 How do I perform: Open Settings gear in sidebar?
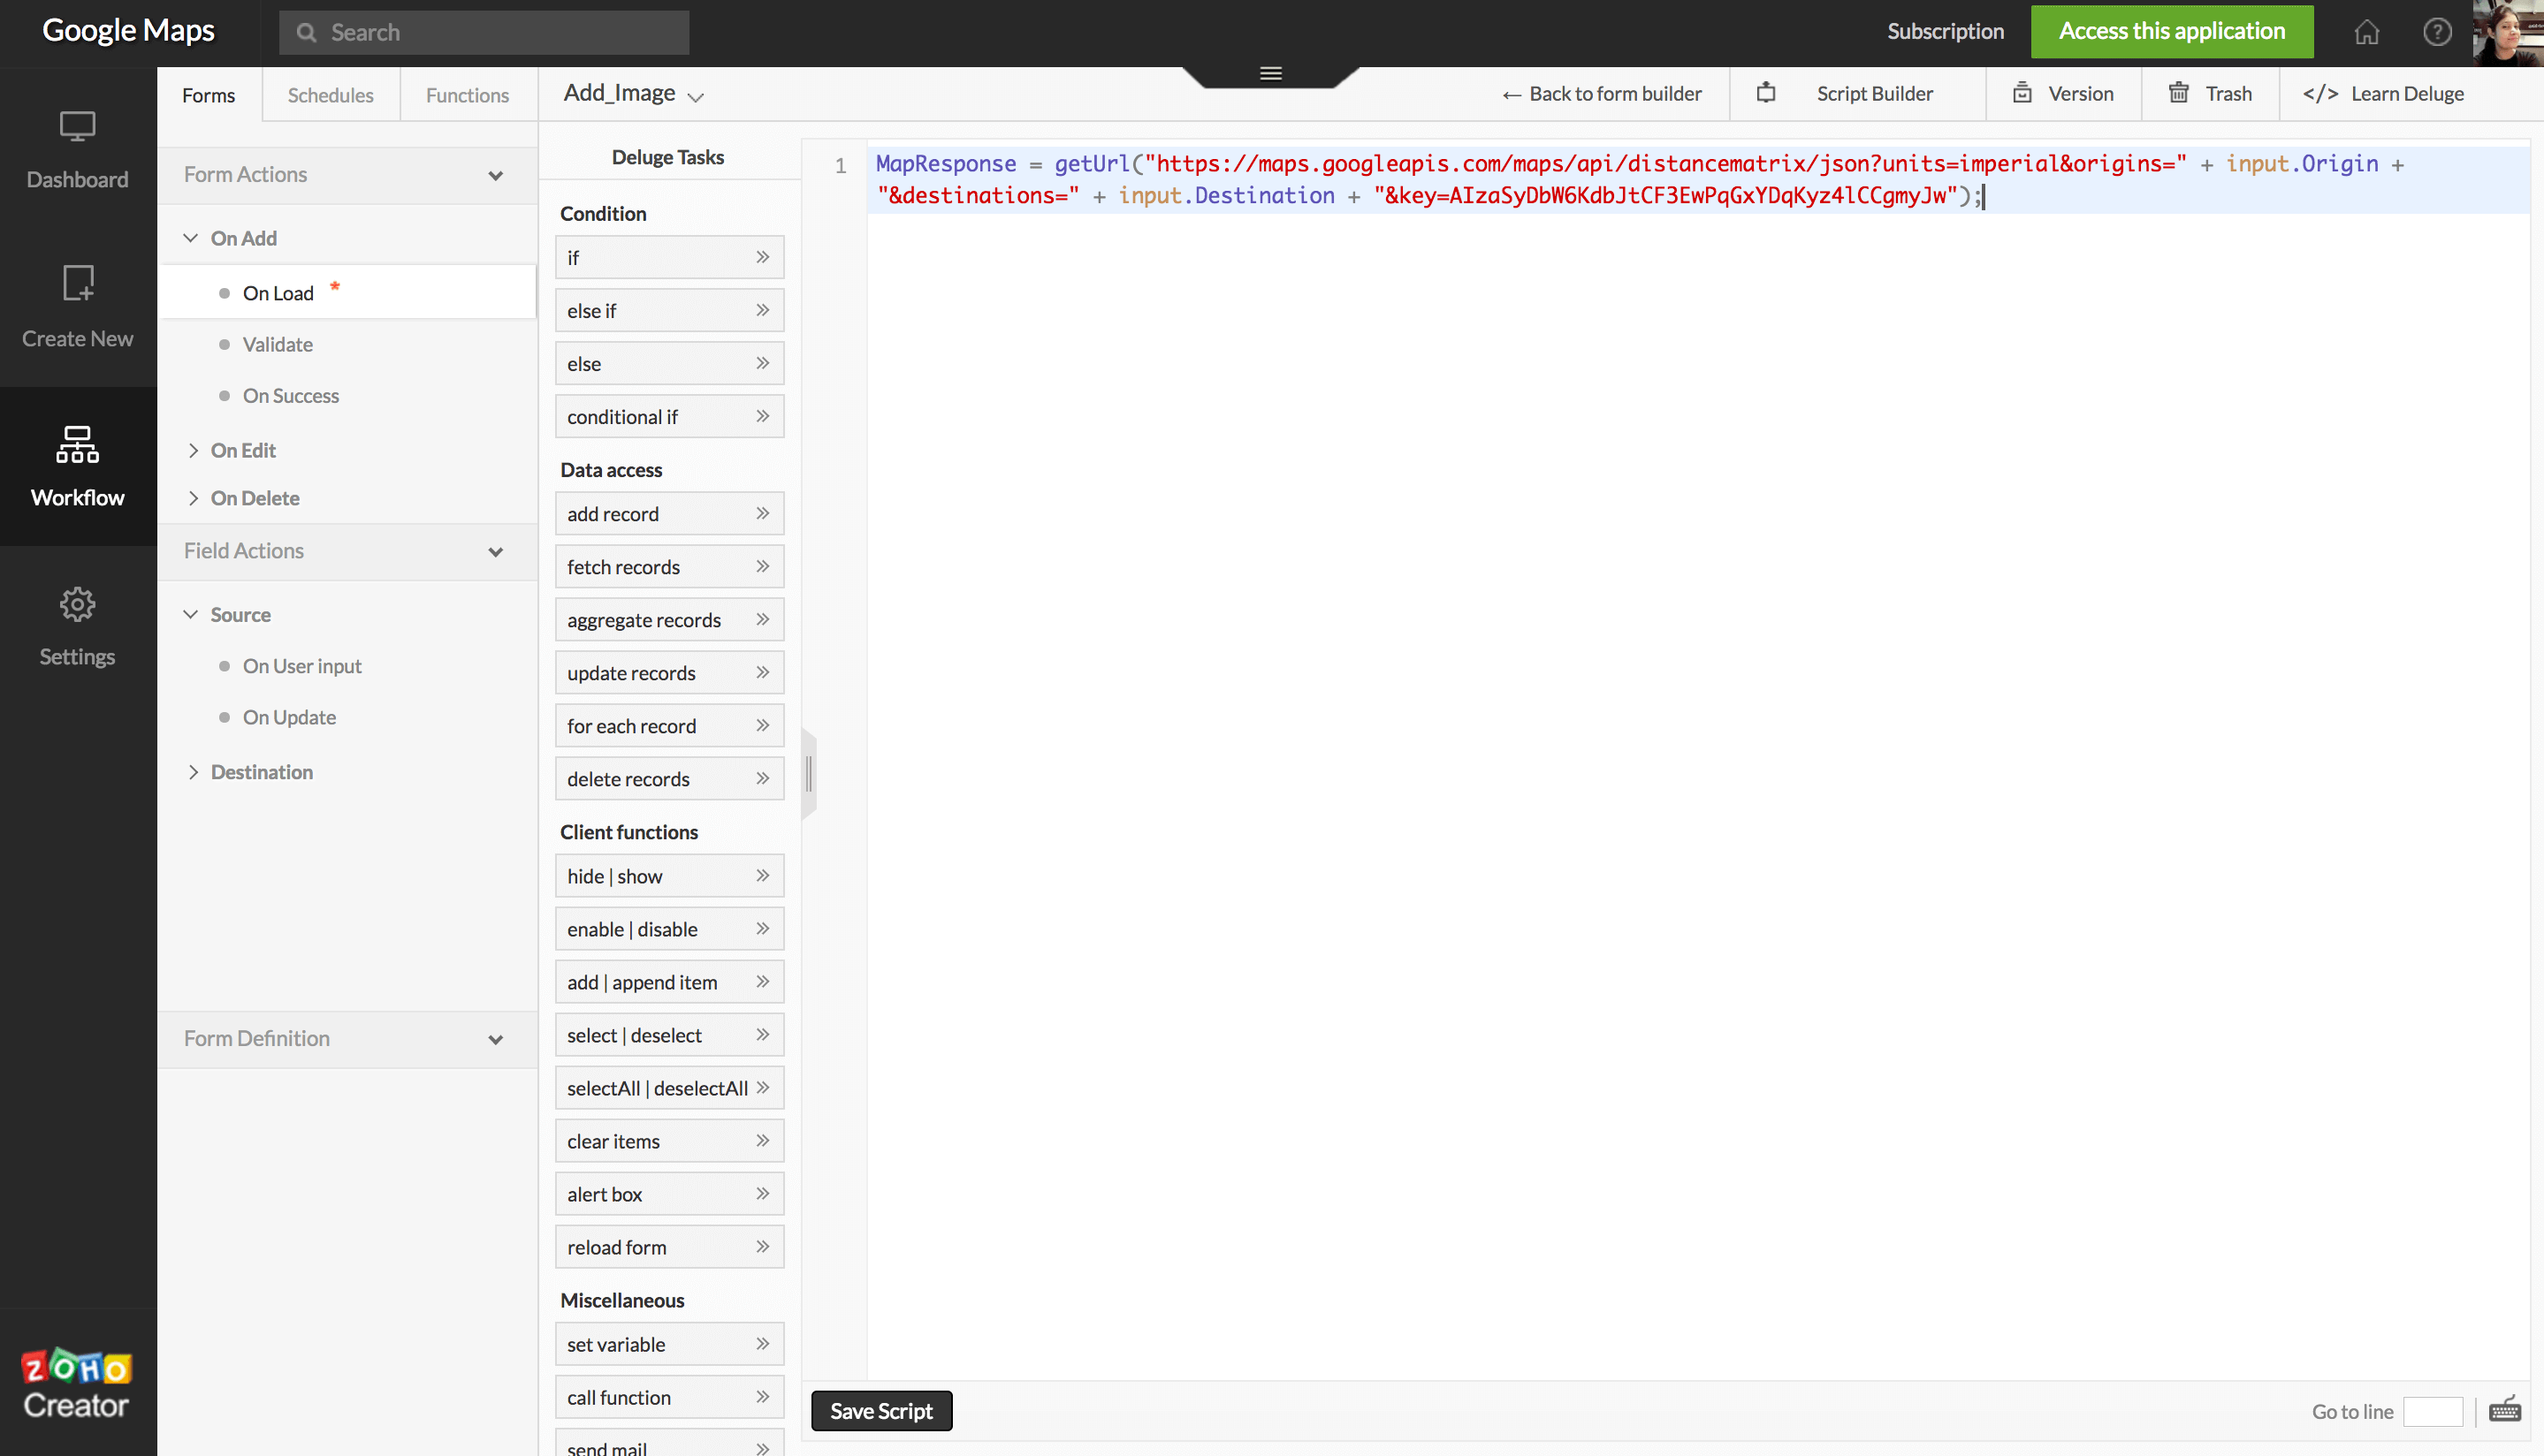[x=77, y=604]
